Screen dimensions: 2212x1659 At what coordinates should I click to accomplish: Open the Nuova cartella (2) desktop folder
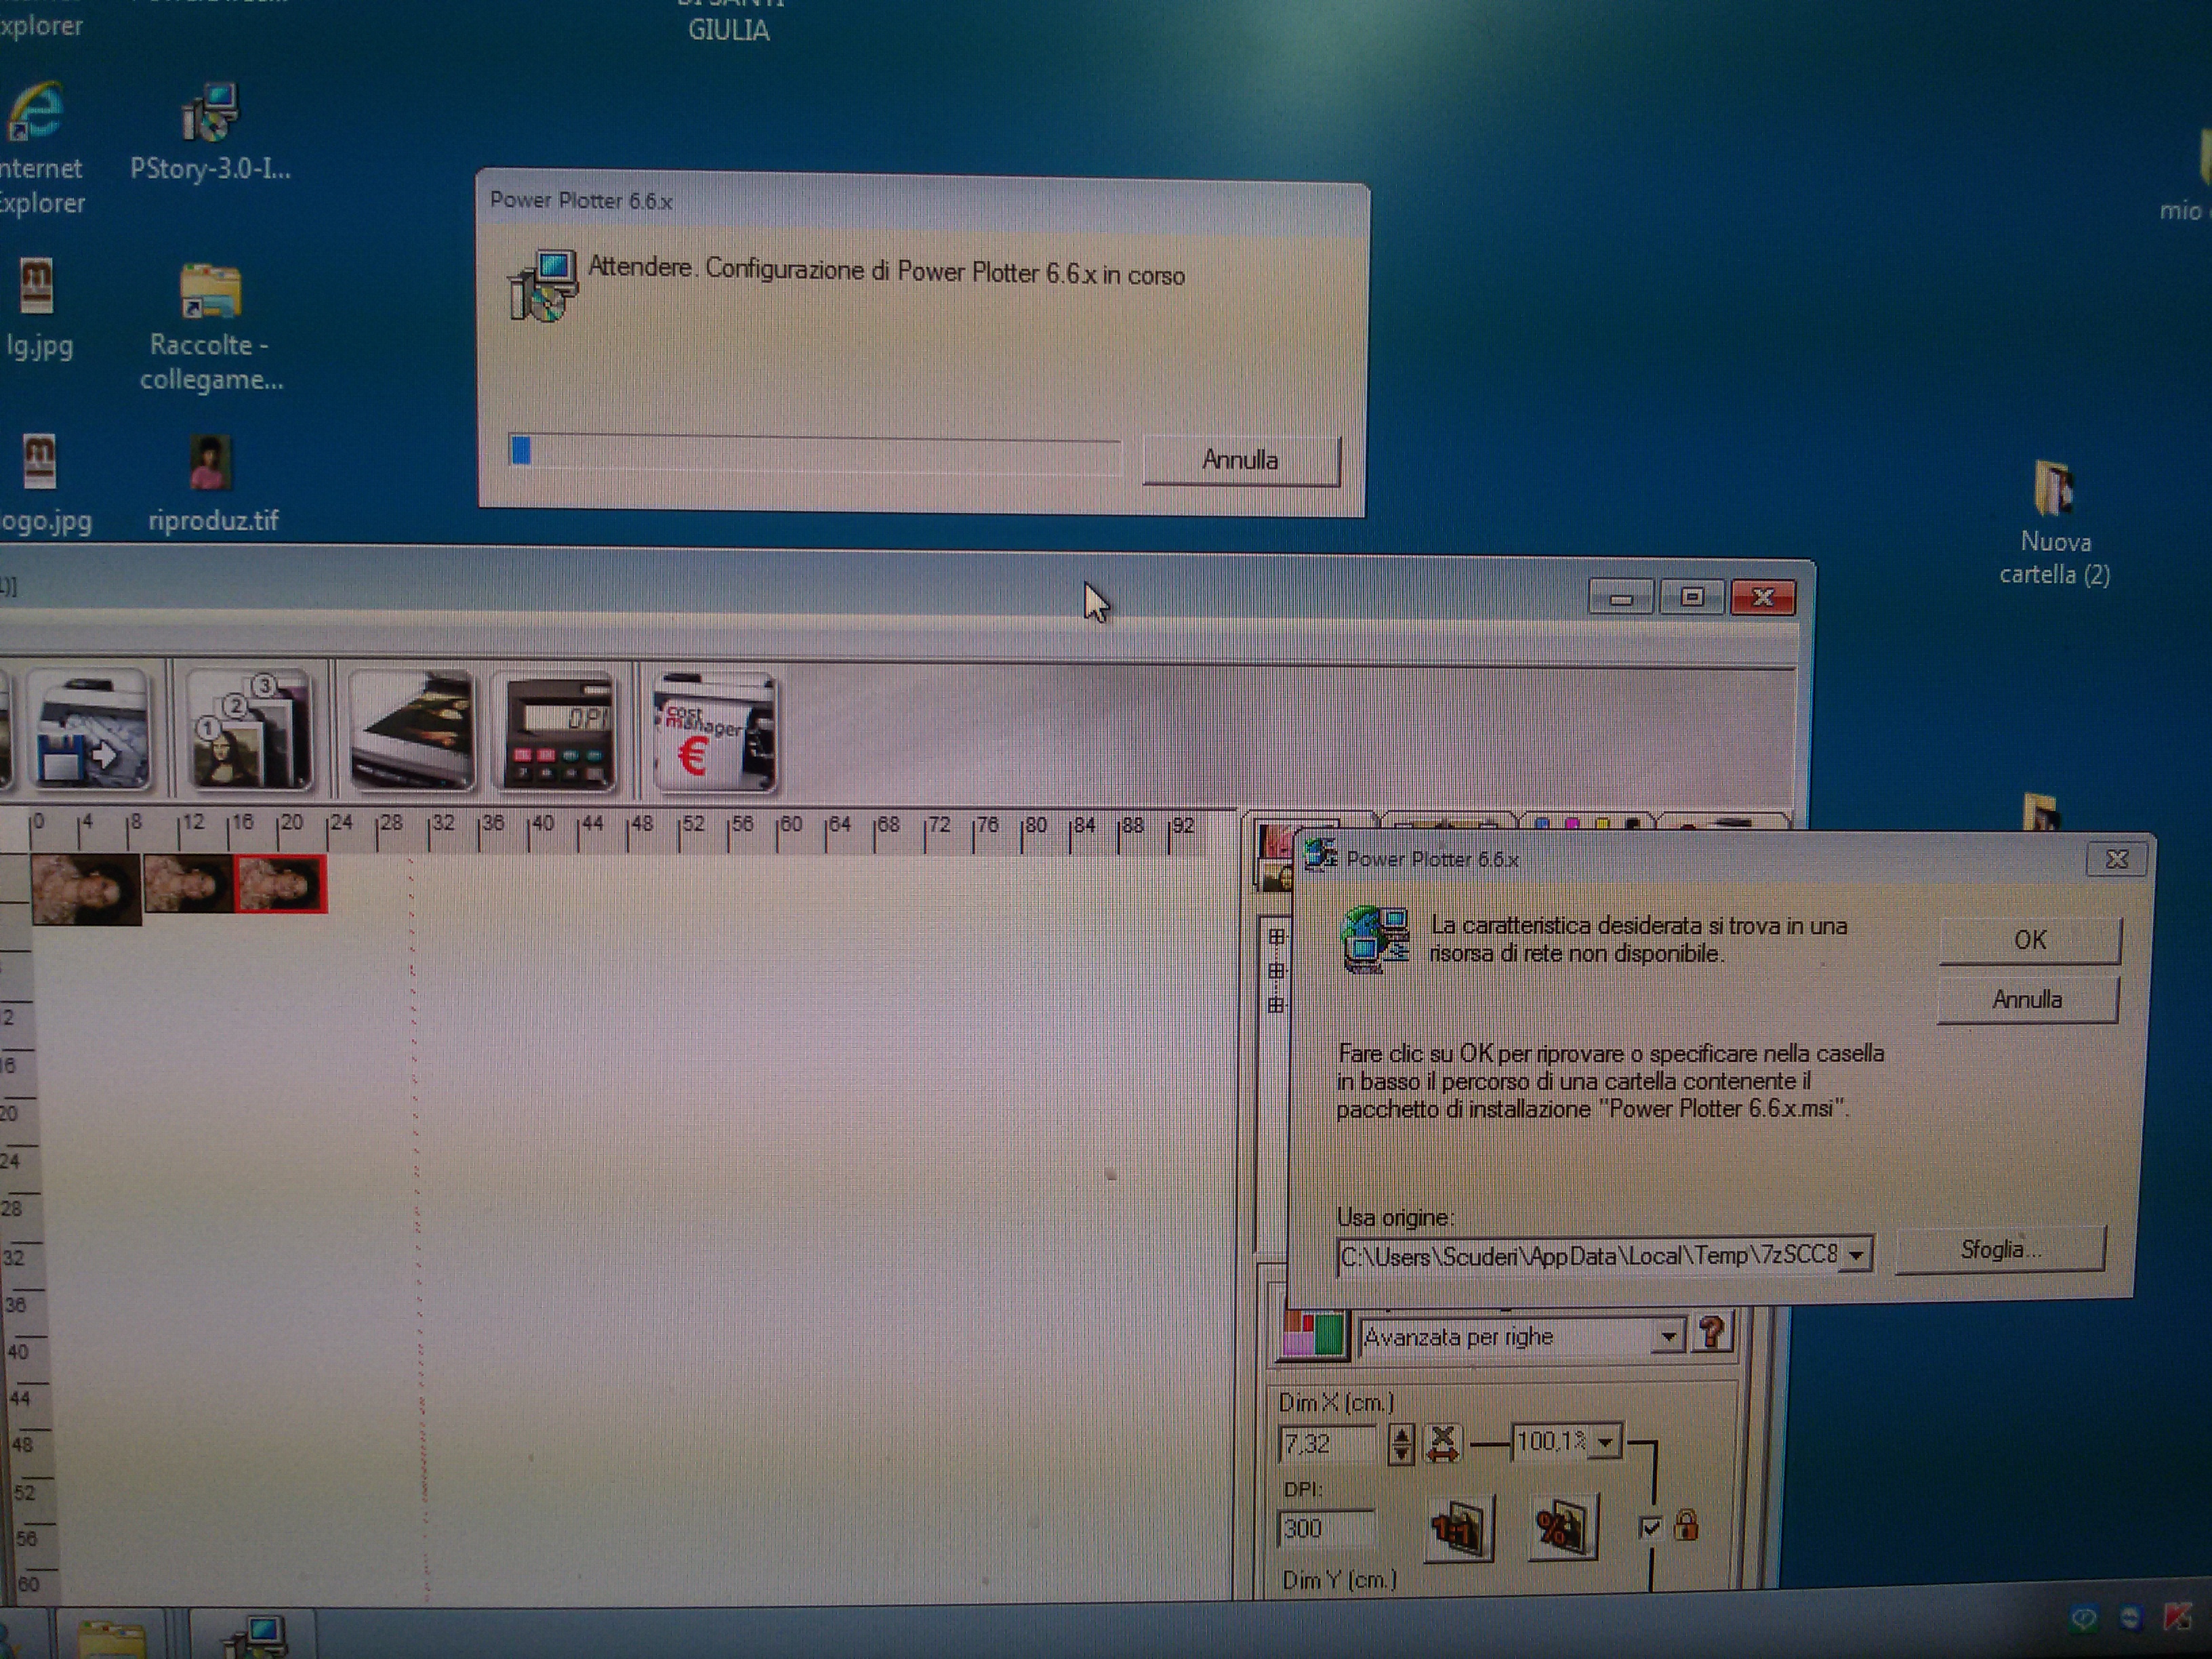tap(2055, 523)
